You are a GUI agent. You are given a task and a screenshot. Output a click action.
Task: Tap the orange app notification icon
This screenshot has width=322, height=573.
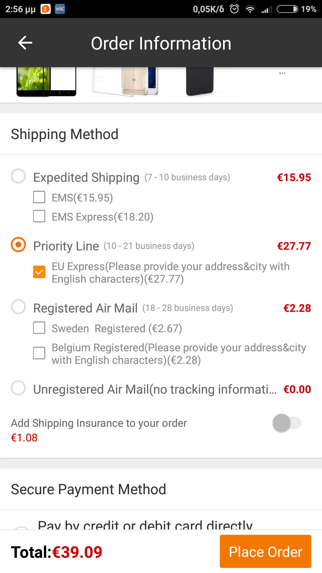(x=46, y=9)
